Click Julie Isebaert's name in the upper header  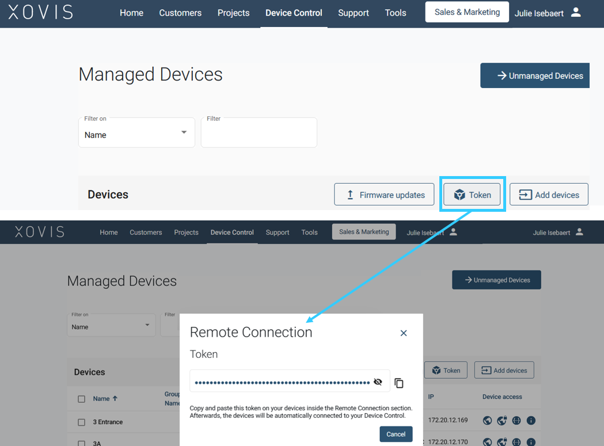click(x=539, y=13)
